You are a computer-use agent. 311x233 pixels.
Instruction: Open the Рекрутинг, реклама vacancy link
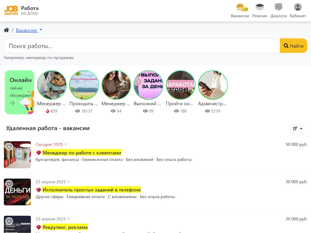[x=65, y=227]
